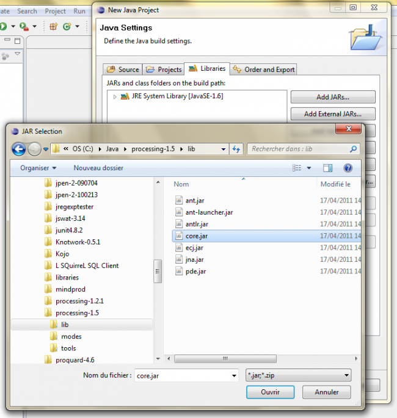Click Java in the address breadcrumb
Image resolution: width=397 pixels, height=418 pixels.
click(x=112, y=149)
